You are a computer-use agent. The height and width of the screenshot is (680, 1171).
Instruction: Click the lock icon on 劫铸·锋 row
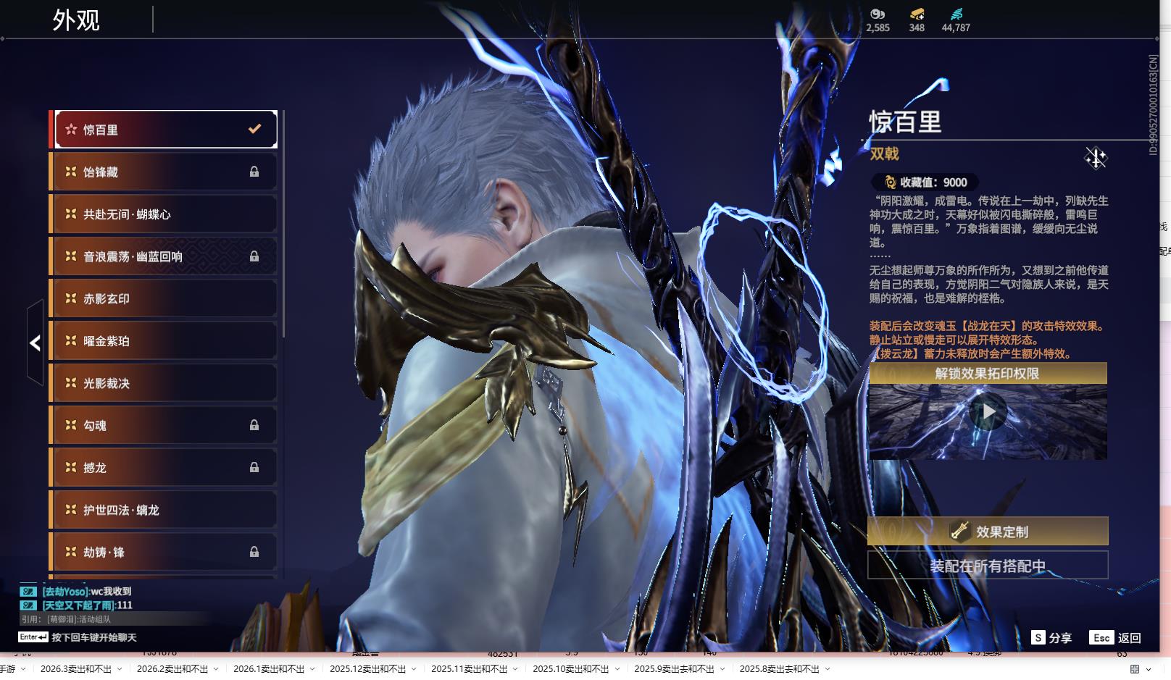tap(254, 552)
